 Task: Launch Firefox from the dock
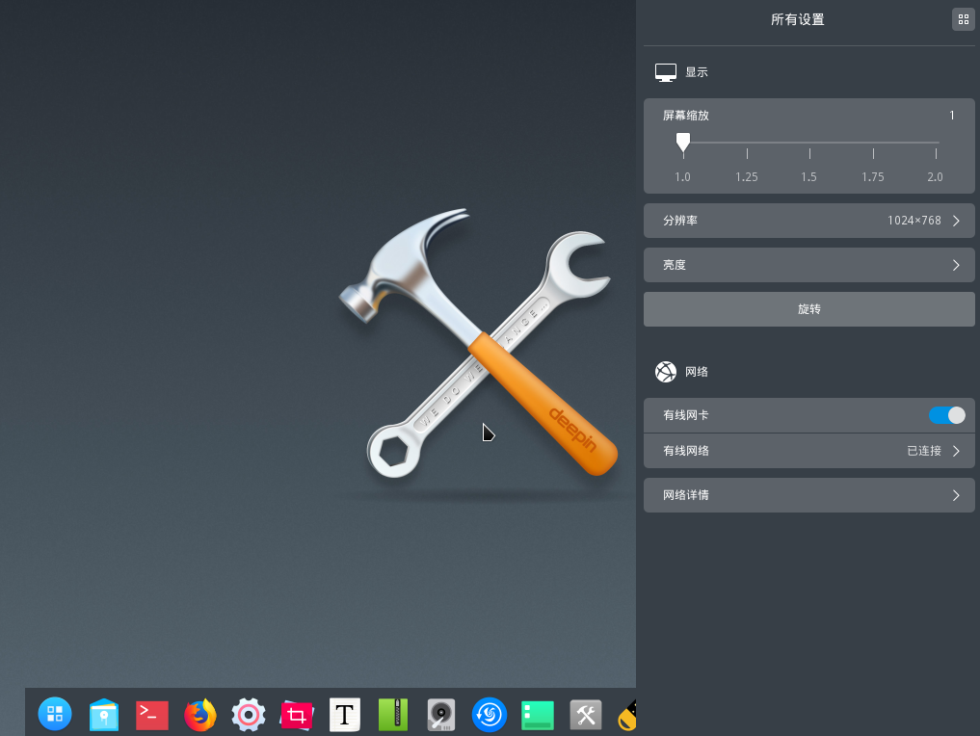200,714
